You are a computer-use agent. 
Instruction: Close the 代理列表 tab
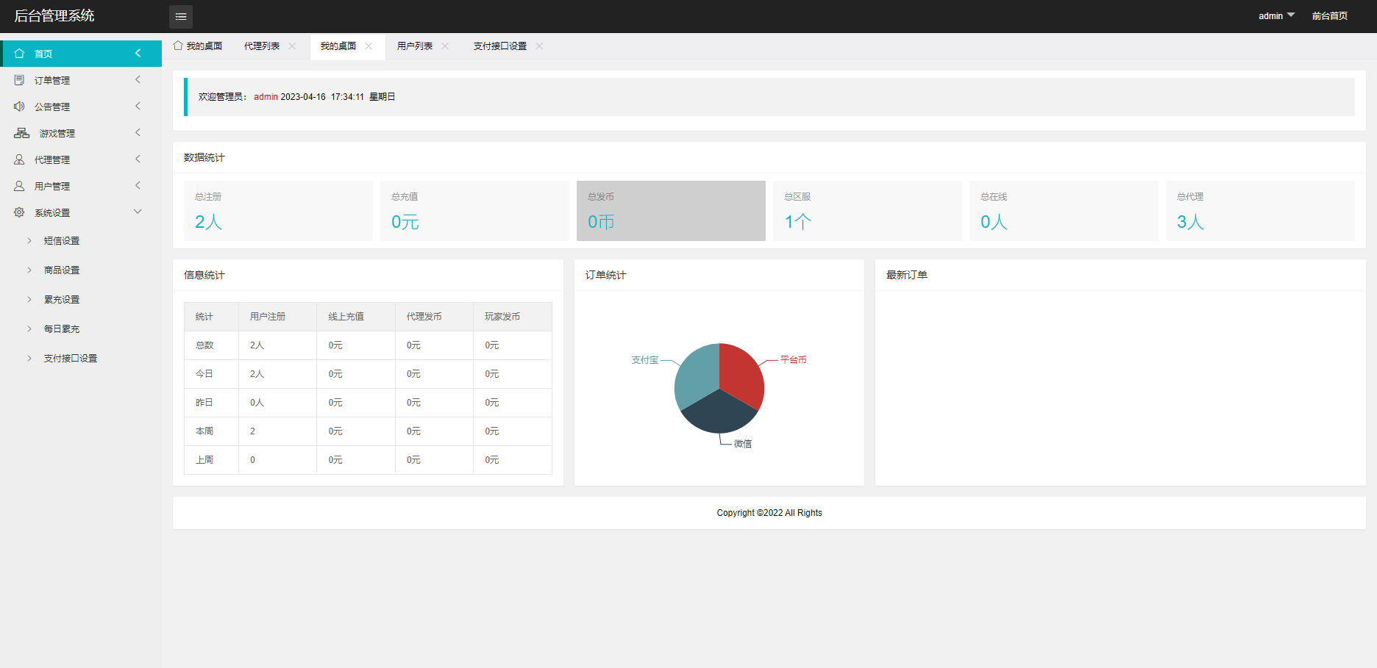(x=292, y=46)
